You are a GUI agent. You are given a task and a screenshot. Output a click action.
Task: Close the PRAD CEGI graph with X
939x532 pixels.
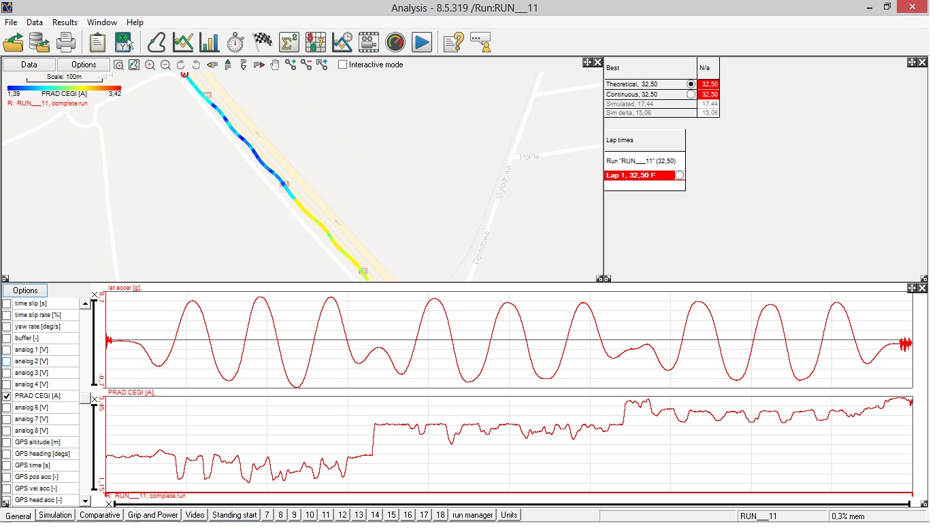[x=95, y=399]
